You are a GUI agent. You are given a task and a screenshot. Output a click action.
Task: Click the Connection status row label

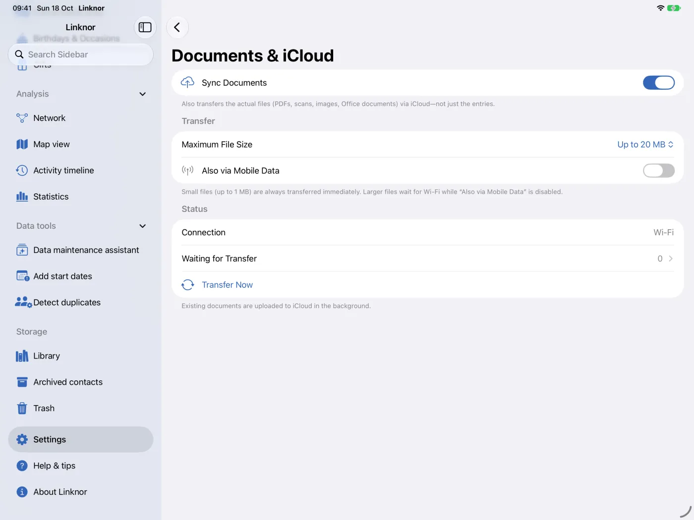(203, 232)
